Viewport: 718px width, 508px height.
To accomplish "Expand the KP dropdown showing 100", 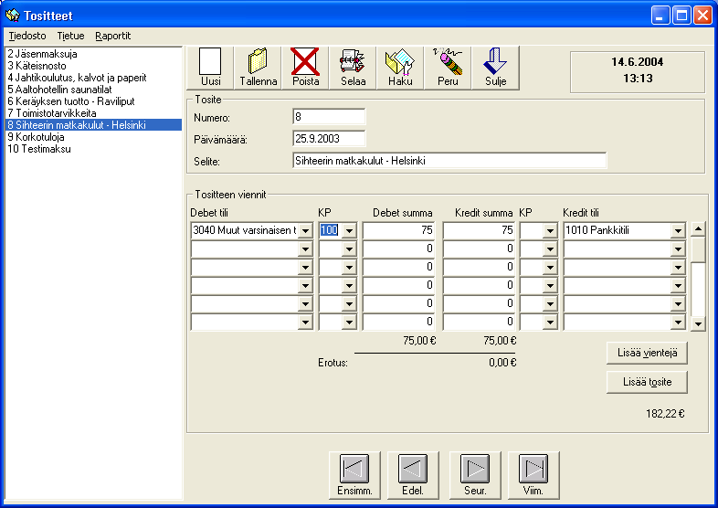I will (x=349, y=230).
